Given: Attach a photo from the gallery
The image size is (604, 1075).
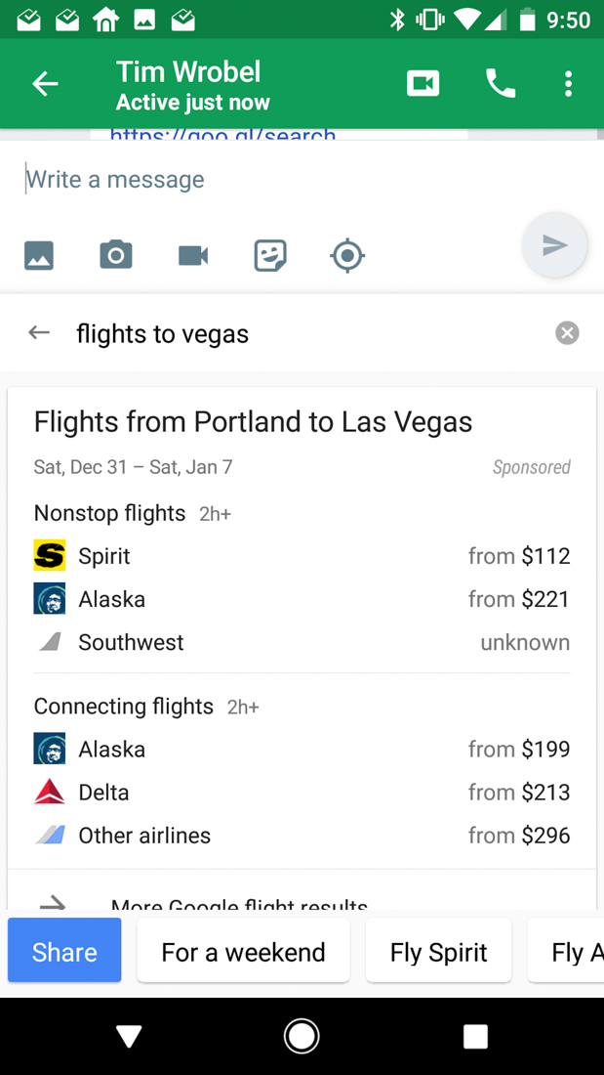Looking at the screenshot, I should [39, 256].
